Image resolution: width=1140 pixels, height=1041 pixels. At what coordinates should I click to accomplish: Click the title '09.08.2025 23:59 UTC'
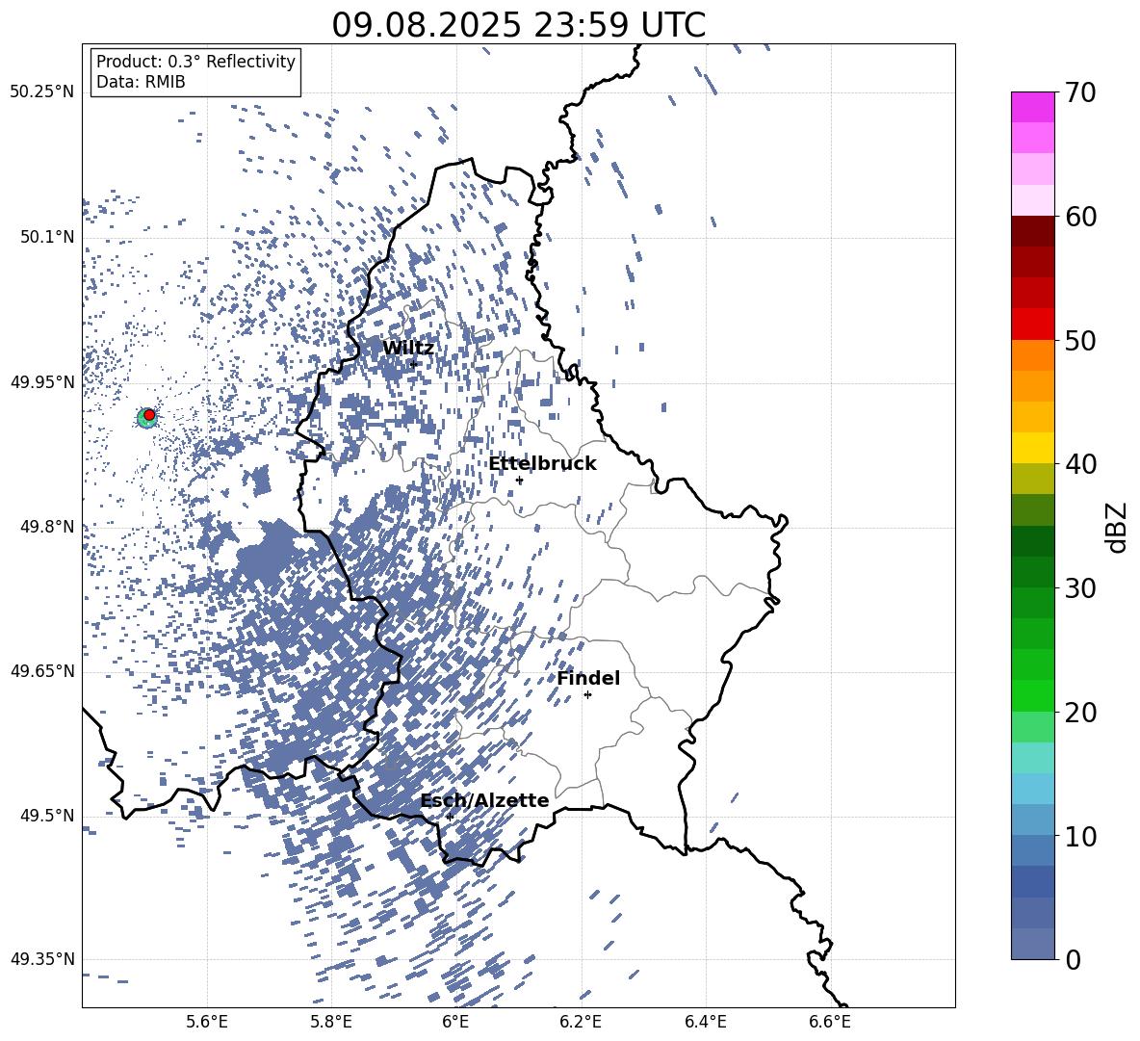point(518,25)
